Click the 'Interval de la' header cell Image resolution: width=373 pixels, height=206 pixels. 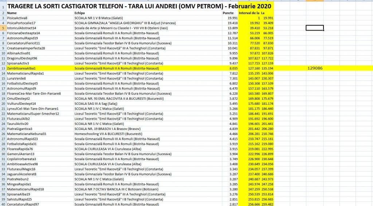tap(249, 13)
